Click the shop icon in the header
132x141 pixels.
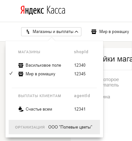click(94, 32)
